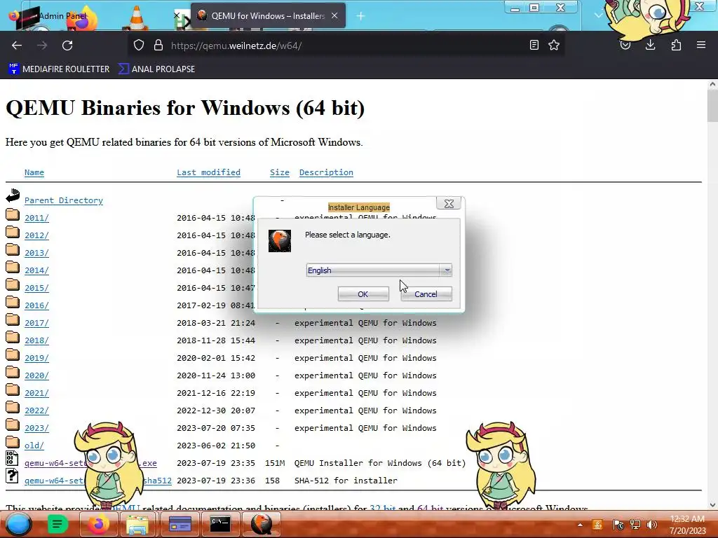718x538 pixels.
Task: Sort listing by Size column
Action: coord(279,172)
